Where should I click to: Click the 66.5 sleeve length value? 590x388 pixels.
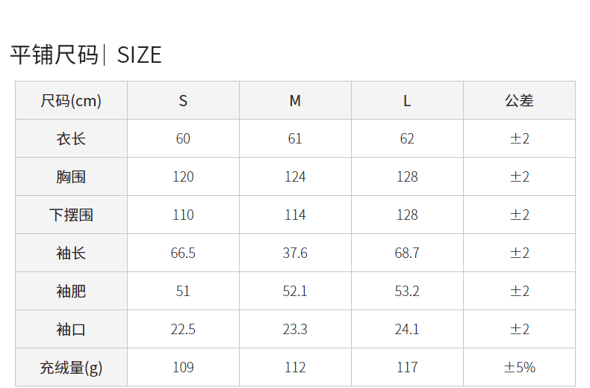click(183, 253)
